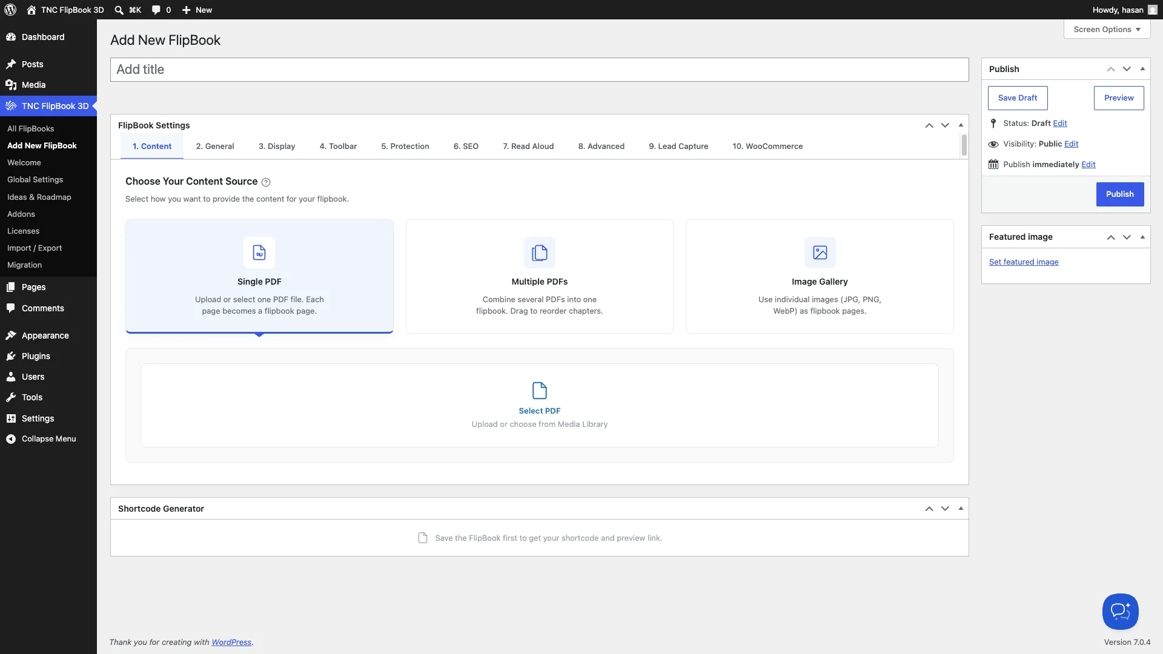Open the Addons submenu item
1163x654 pixels.
click(x=21, y=214)
